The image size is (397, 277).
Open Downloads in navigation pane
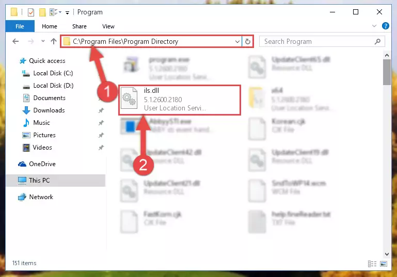(x=43, y=110)
